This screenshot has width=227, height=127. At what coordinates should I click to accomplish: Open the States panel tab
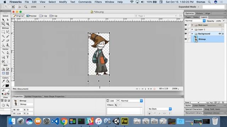tap(196, 17)
